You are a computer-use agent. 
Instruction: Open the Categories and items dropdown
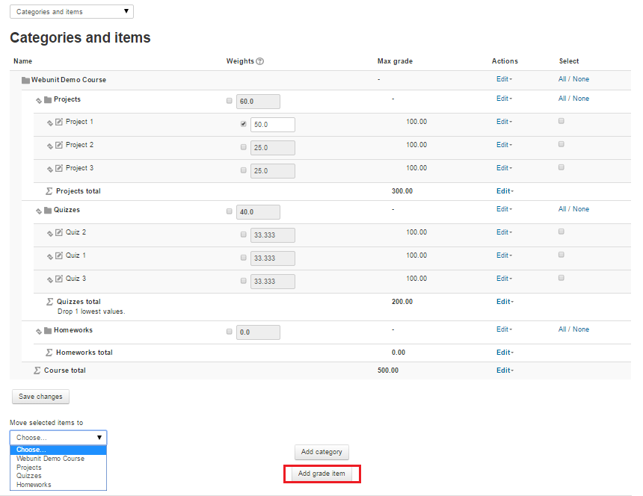72,12
